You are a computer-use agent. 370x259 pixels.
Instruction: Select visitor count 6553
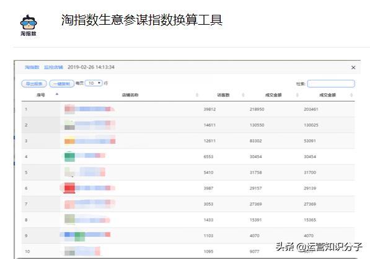click(x=208, y=156)
